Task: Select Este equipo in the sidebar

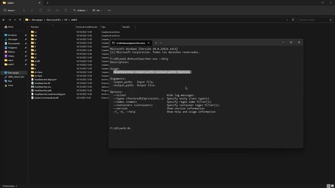Action: 14,73
